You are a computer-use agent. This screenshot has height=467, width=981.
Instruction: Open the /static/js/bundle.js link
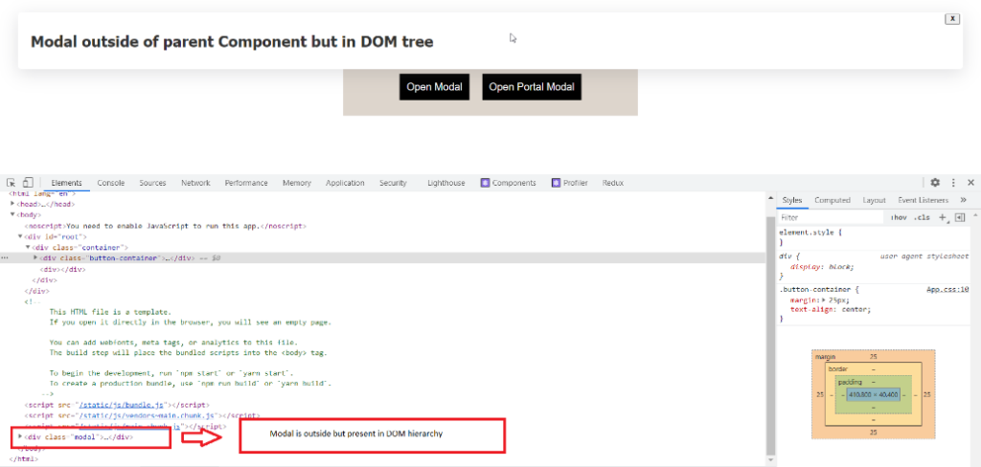tap(122, 405)
